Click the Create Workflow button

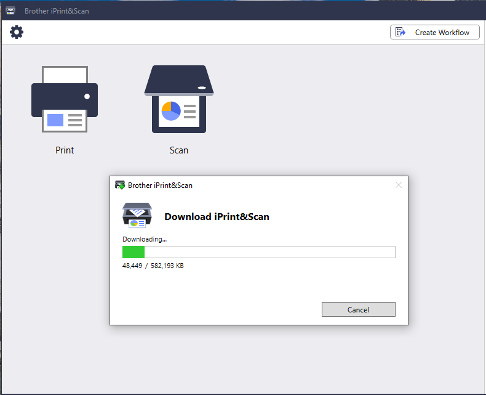[434, 32]
